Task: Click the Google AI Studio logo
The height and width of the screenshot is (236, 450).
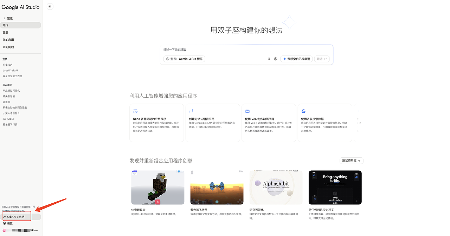Action: [20, 7]
